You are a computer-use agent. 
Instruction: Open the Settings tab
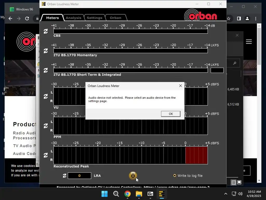click(95, 18)
